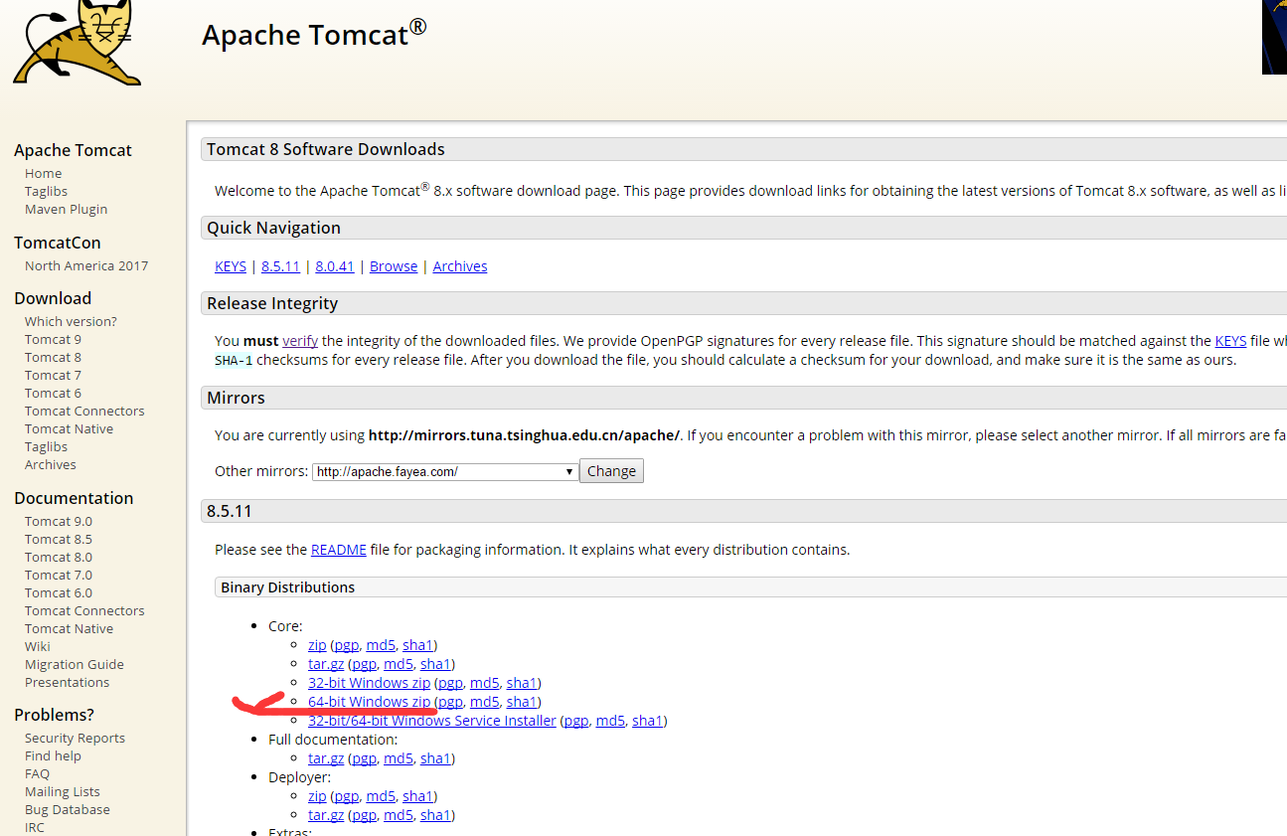The height and width of the screenshot is (836, 1287).
Task: Click the KEYS quick navigation link
Action: (x=231, y=266)
